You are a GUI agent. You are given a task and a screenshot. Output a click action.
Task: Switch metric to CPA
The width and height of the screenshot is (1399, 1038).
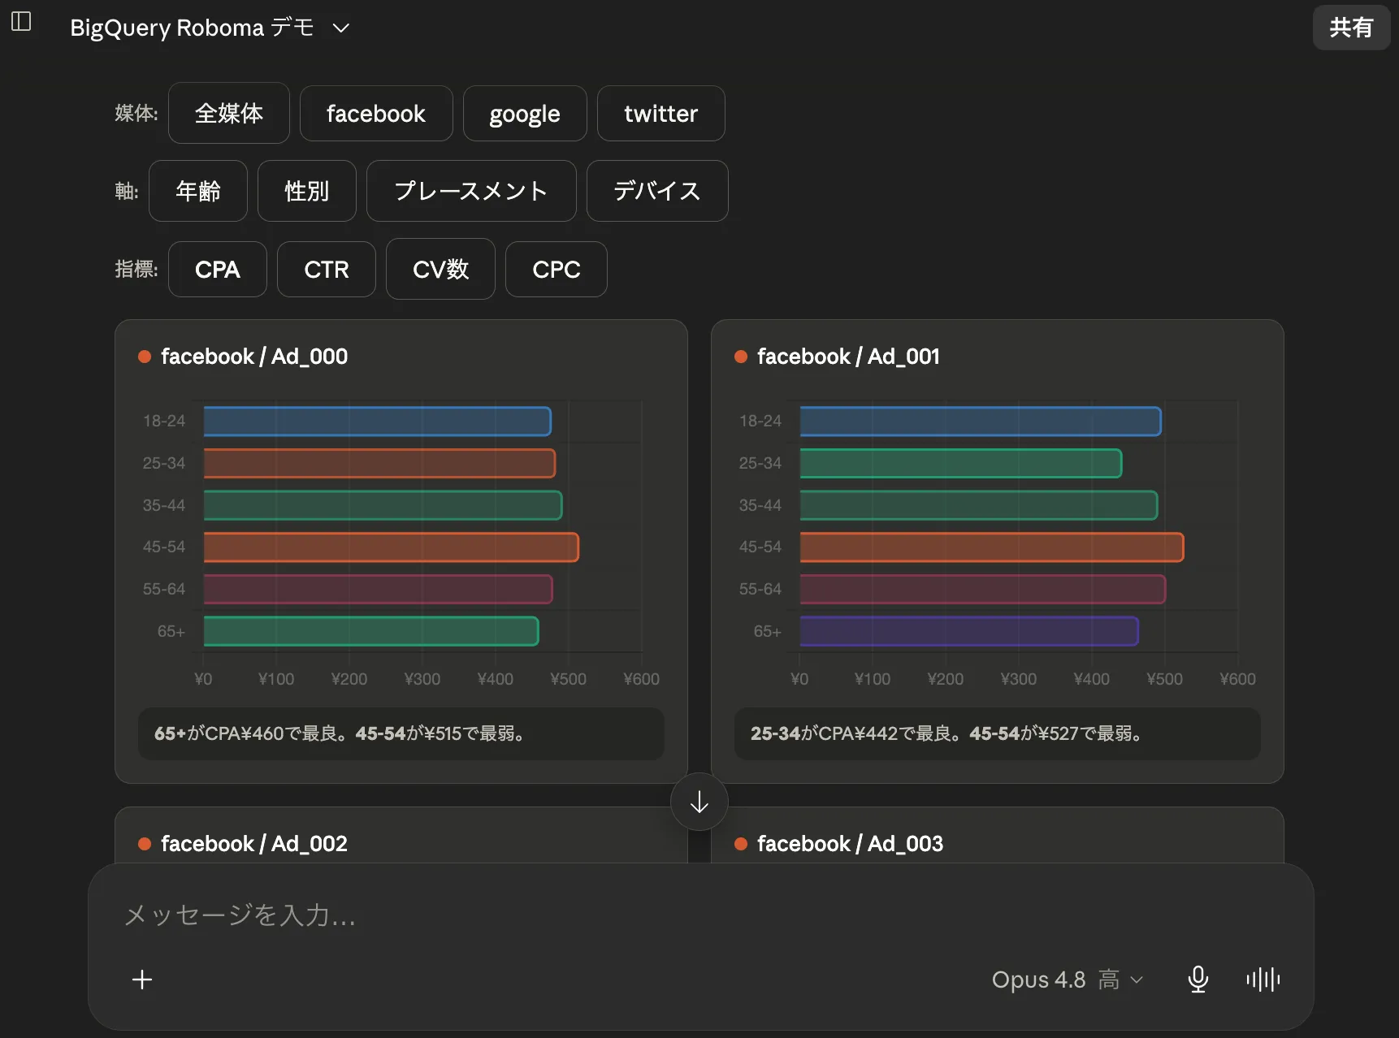pos(218,269)
